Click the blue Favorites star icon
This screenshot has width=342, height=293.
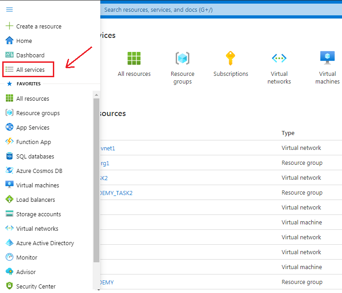9,84
